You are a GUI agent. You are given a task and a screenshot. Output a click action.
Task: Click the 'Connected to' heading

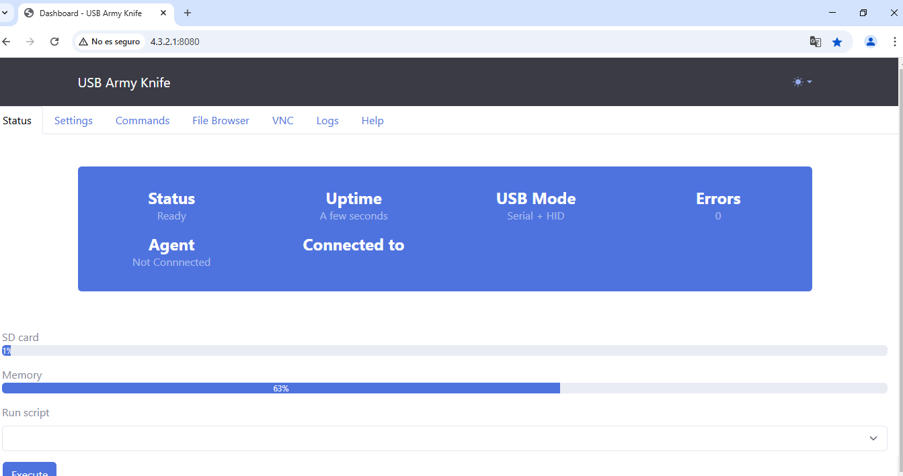click(x=354, y=245)
